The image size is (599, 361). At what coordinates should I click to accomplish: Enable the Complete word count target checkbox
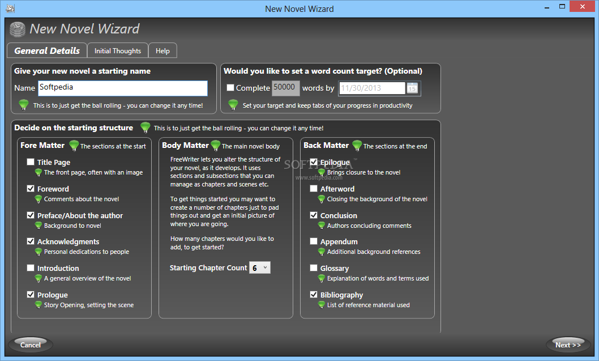tap(230, 88)
